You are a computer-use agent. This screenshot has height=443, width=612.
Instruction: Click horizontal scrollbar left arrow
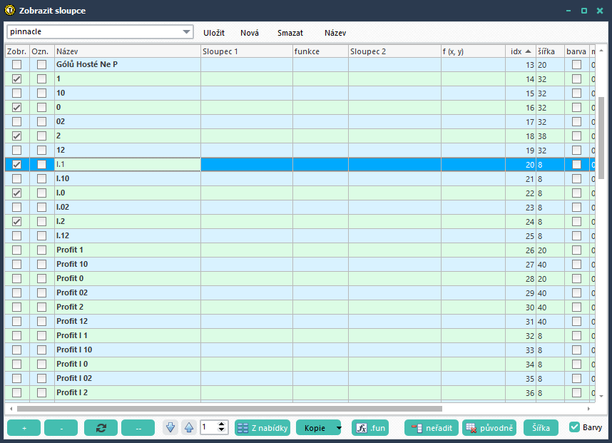[x=11, y=409]
